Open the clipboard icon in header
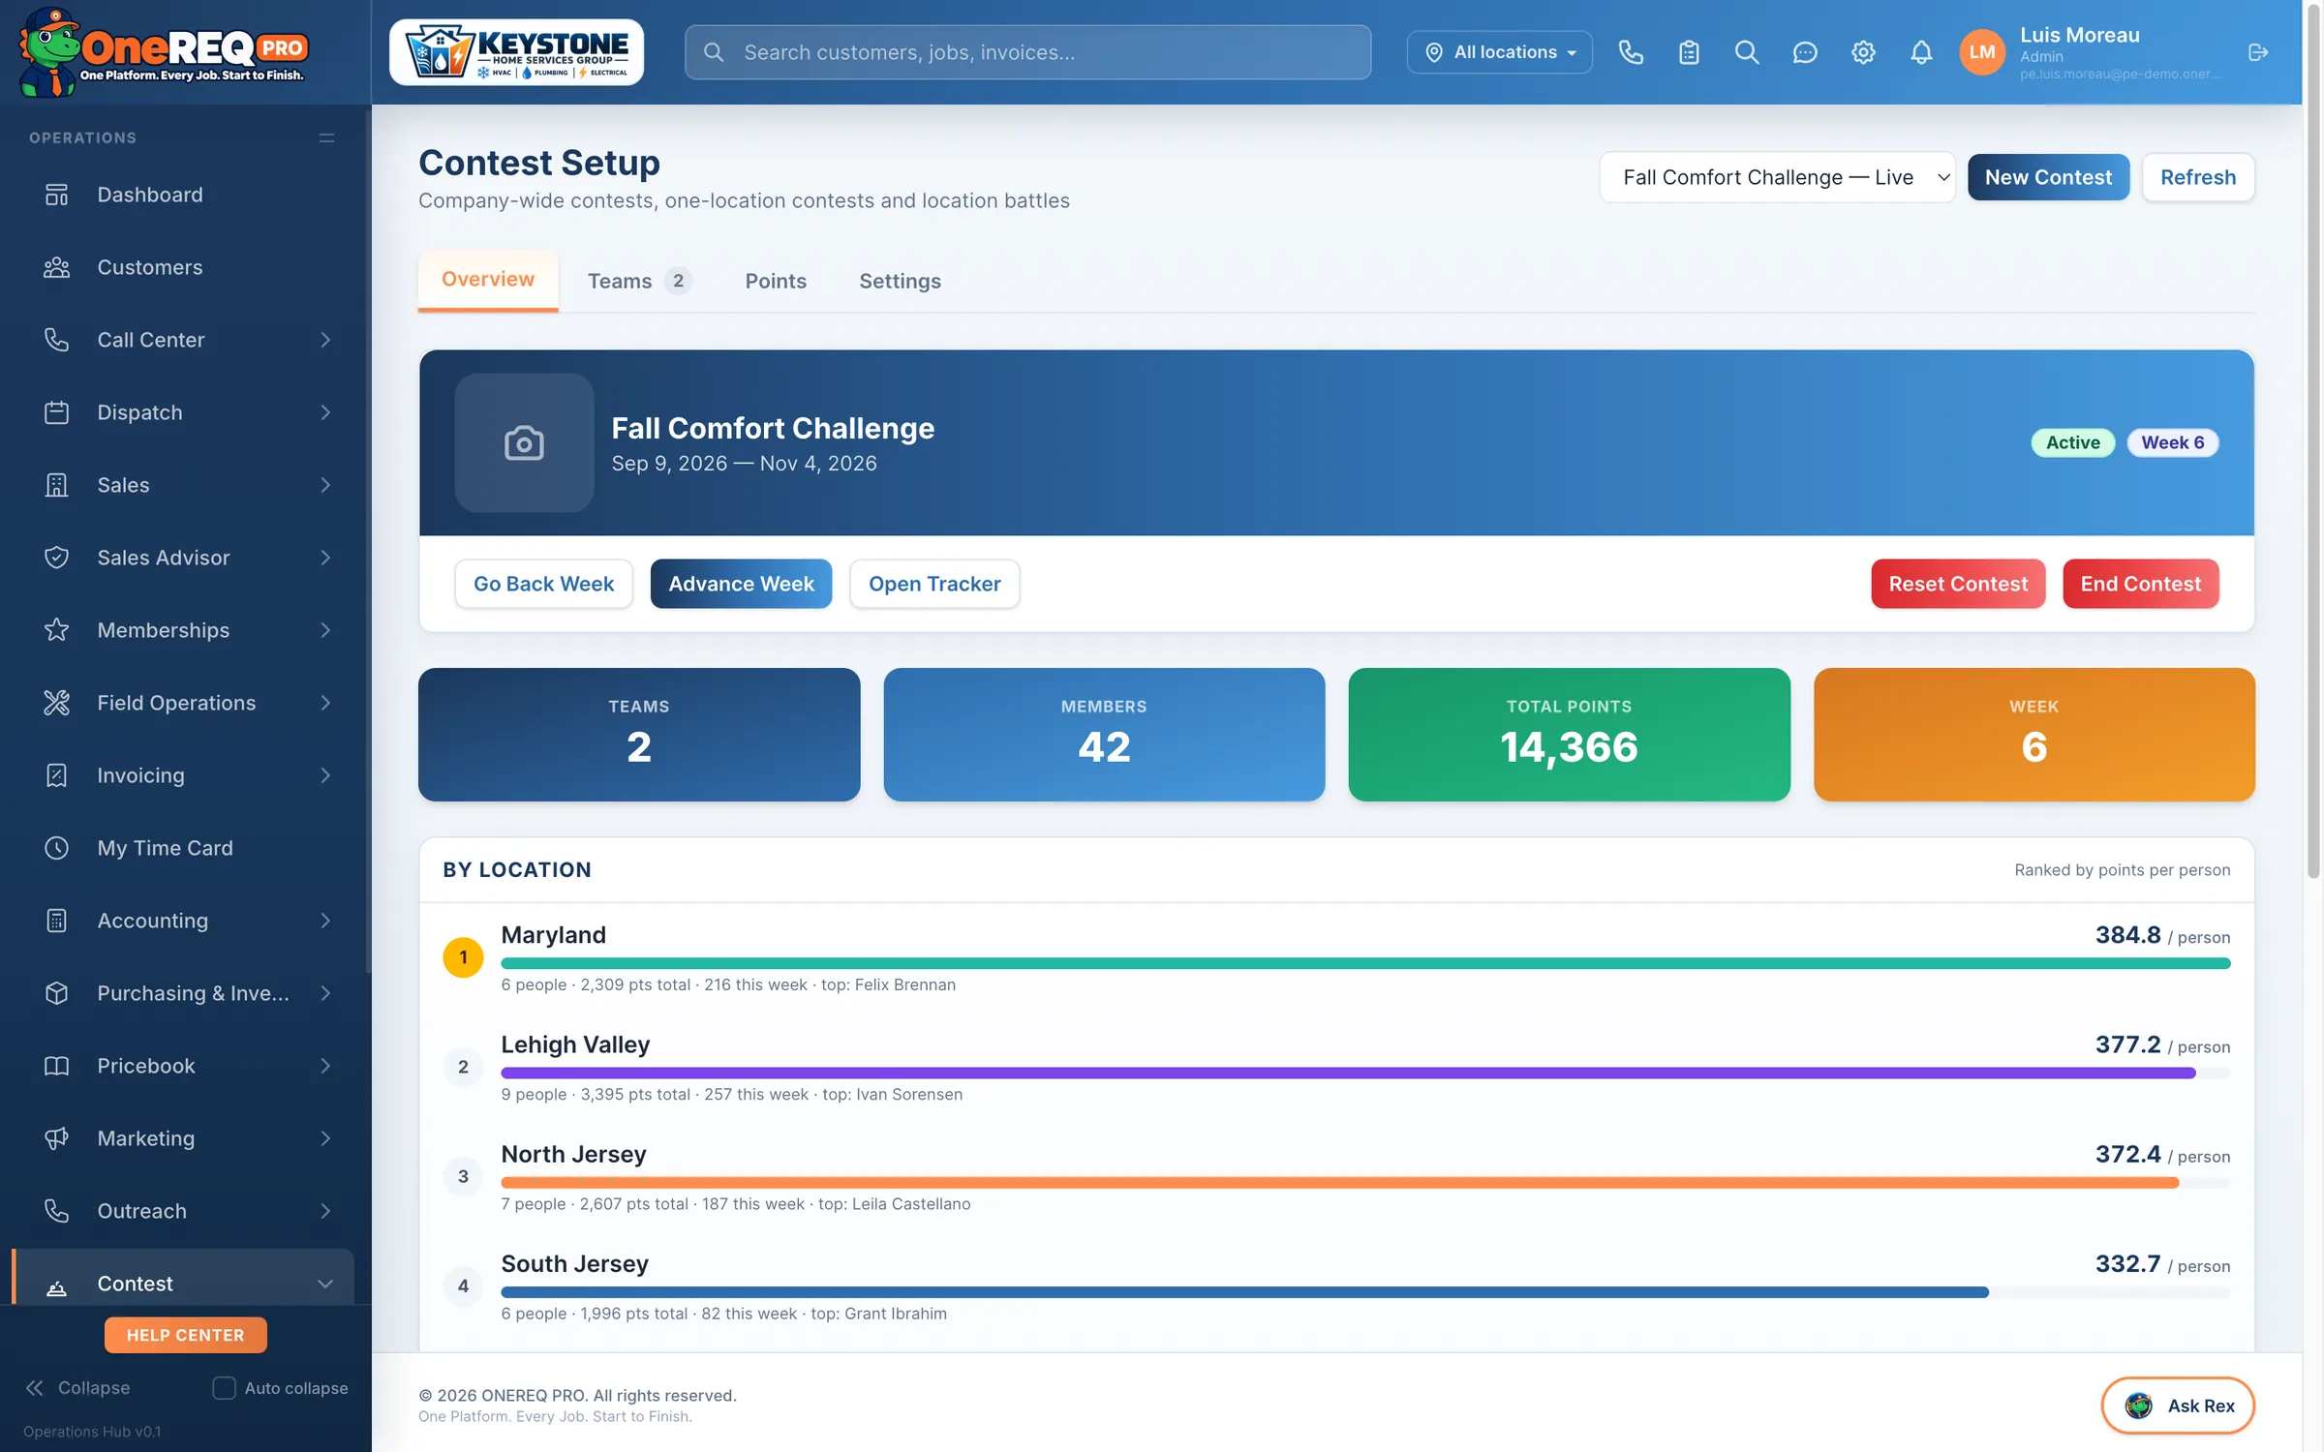Viewport: 2324px width, 1452px height. point(1689,52)
